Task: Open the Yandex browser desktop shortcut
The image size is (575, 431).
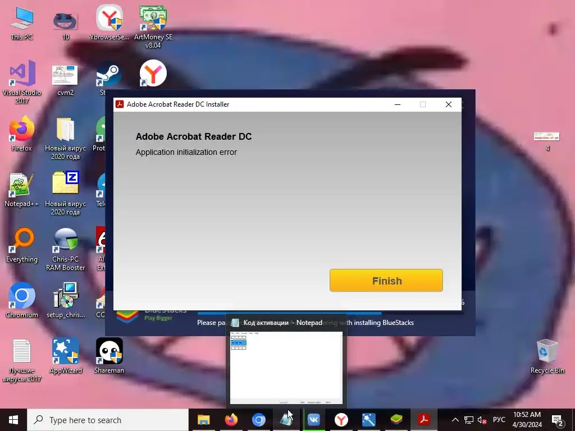Action: 153,74
